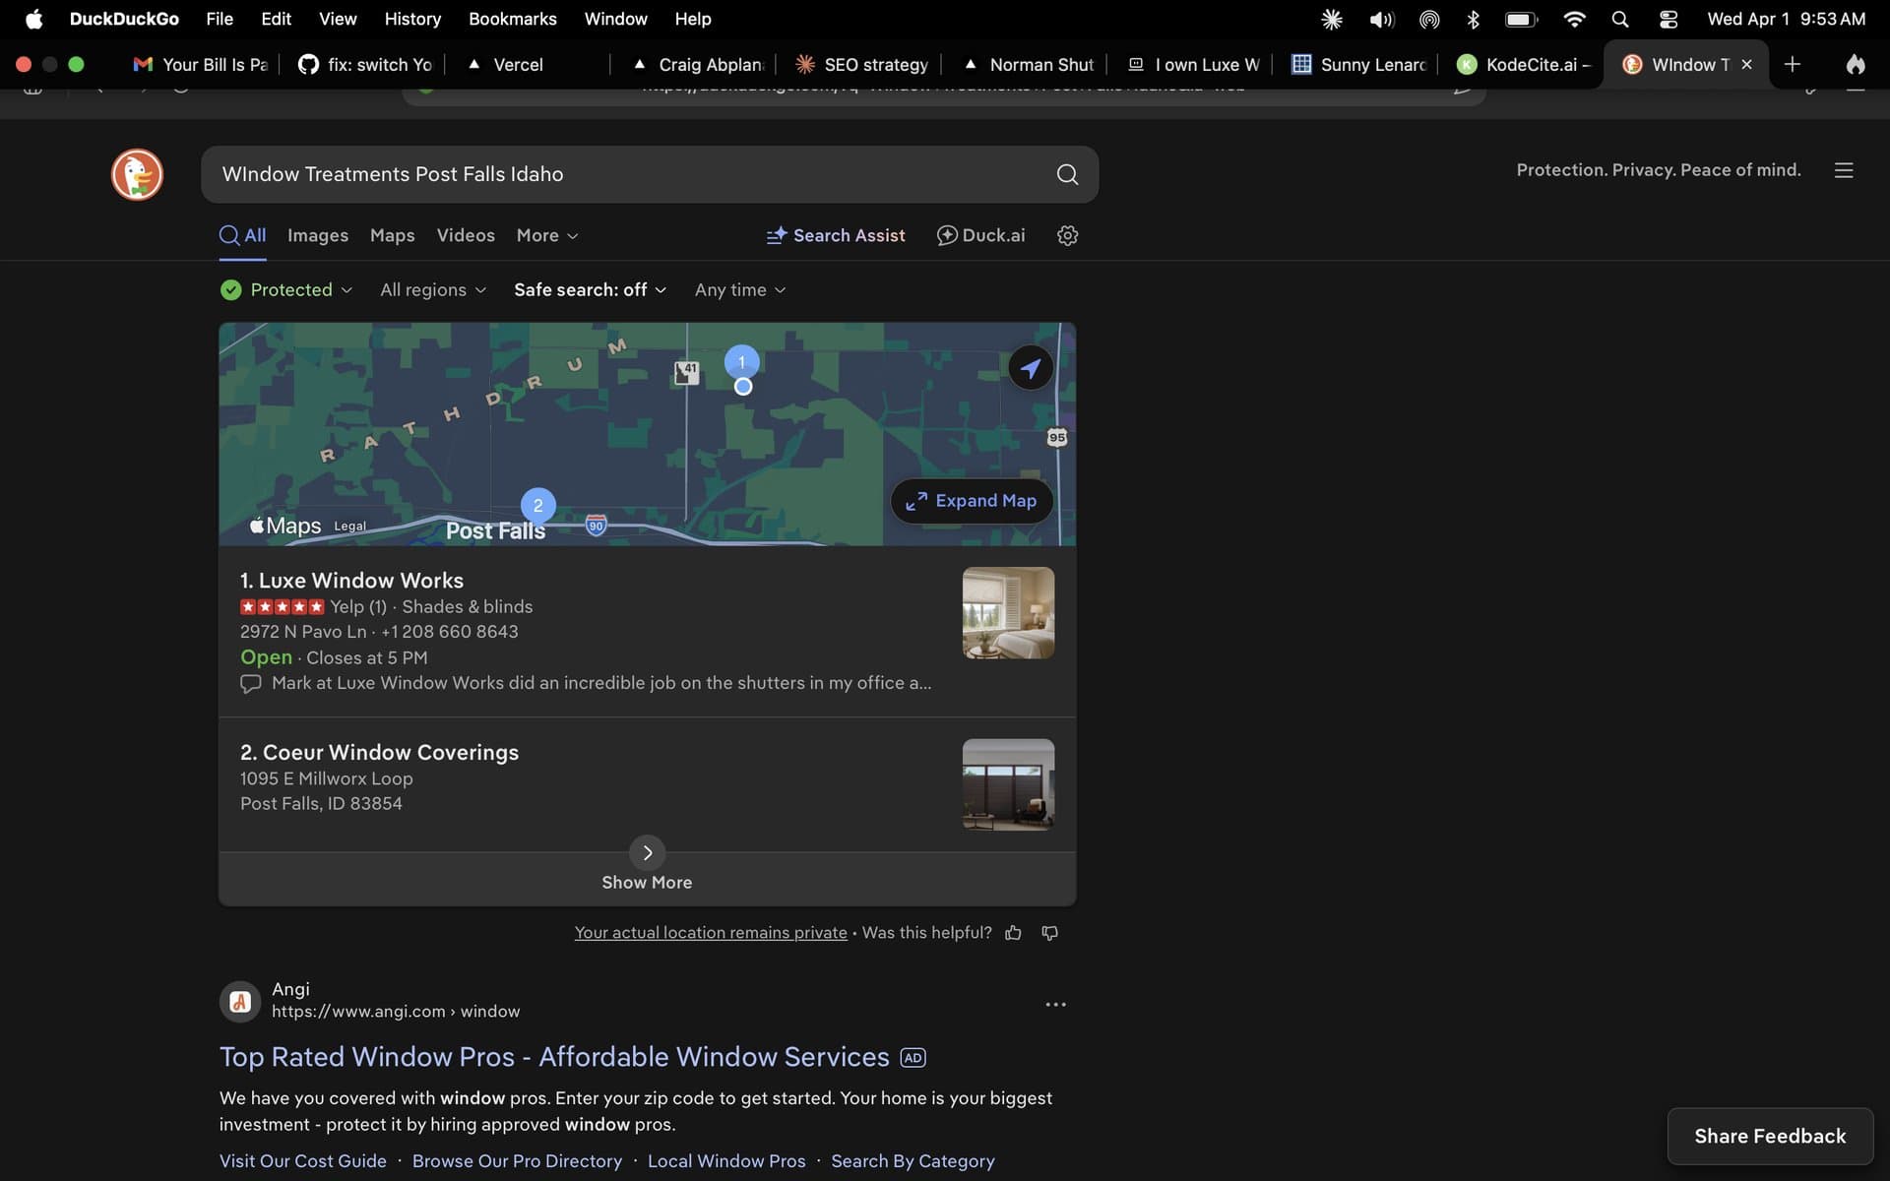Open the search settings gear
The height and width of the screenshot is (1181, 1890).
[1067, 235]
